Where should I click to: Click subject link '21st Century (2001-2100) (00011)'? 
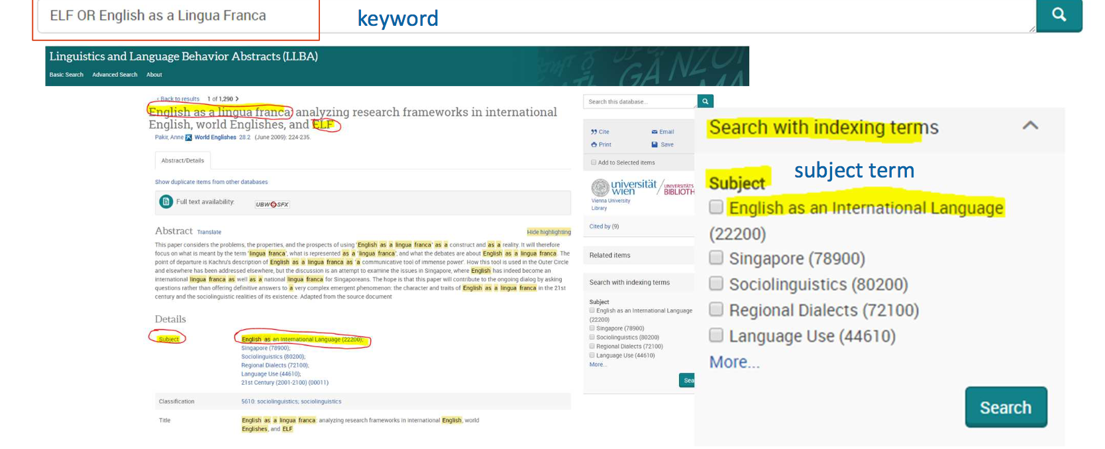(285, 382)
